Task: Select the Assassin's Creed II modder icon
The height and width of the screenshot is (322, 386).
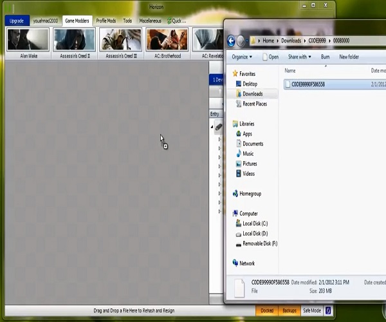Action: [x=75, y=40]
